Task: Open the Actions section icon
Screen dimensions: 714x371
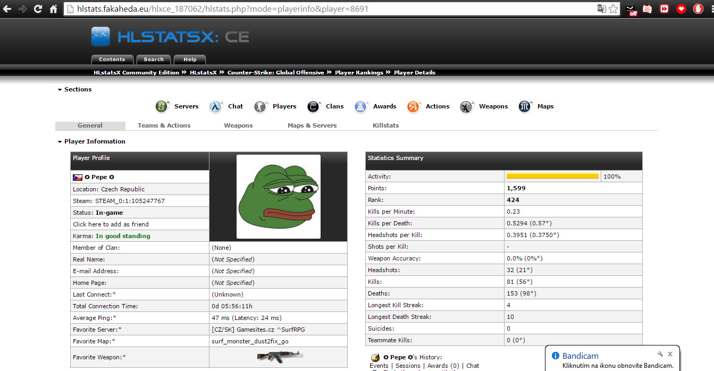Action: click(414, 107)
